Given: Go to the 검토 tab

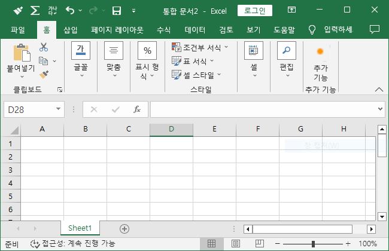Looking at the screenshot, I should tap(226, 30).
